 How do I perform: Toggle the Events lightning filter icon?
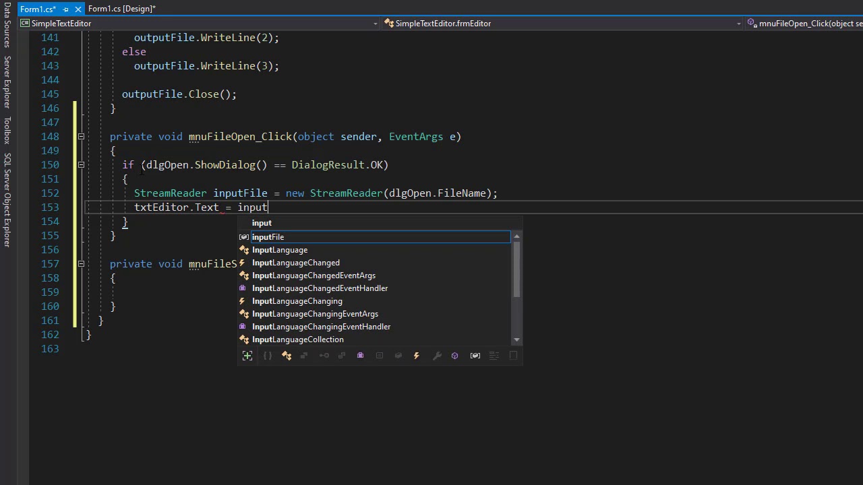417,356
